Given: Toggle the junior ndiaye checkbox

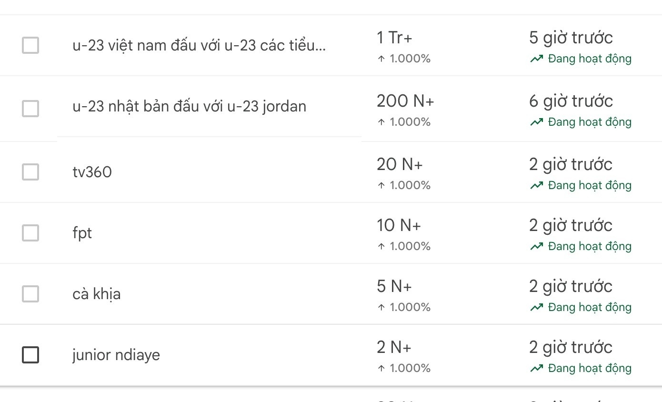Looking at the screenshot, I should pyautogui.click(x=30, y=355).
